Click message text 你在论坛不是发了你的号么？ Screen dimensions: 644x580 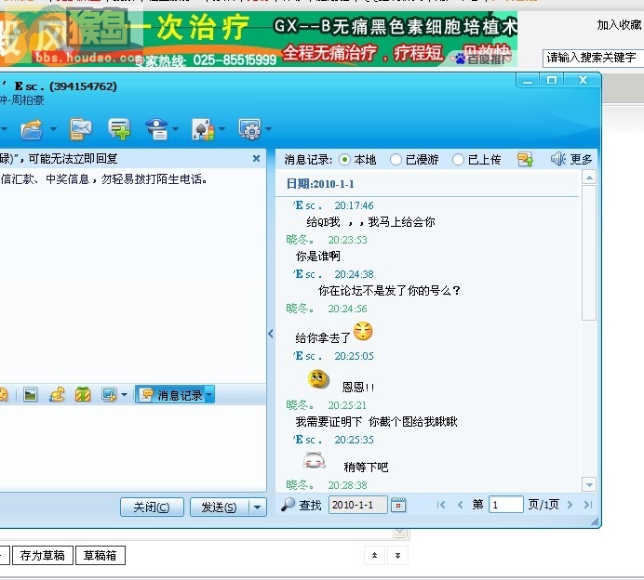point(389,290)
